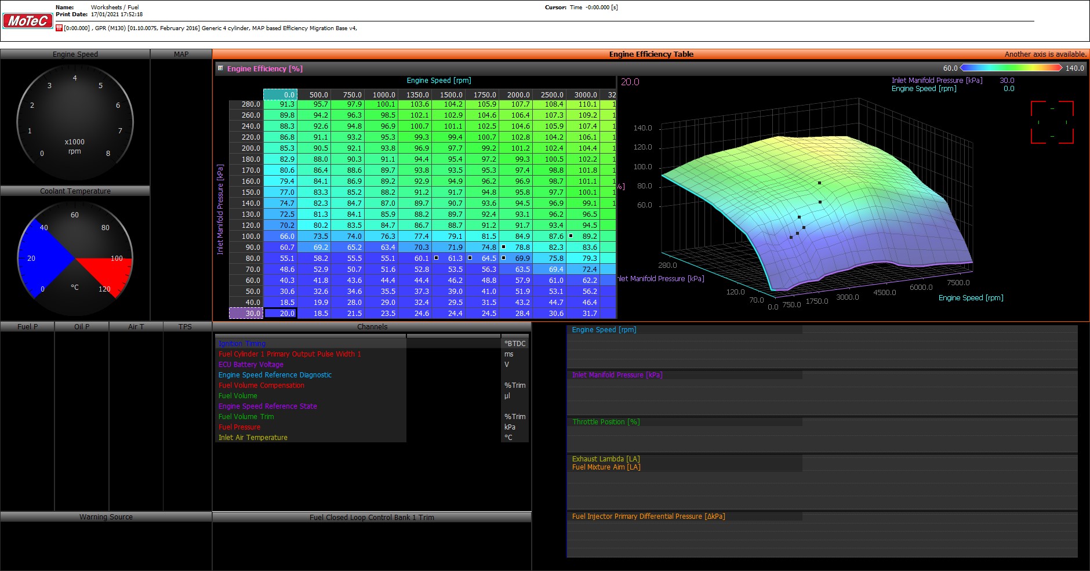
Task: Click the red log file icon in header
Action: coord(59,28)
